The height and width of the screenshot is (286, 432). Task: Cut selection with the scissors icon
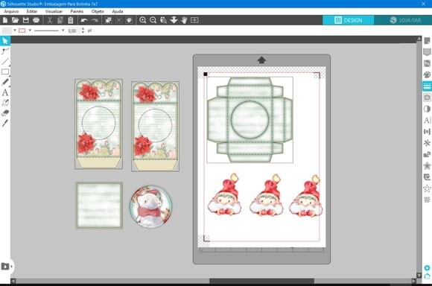point(50,20)
